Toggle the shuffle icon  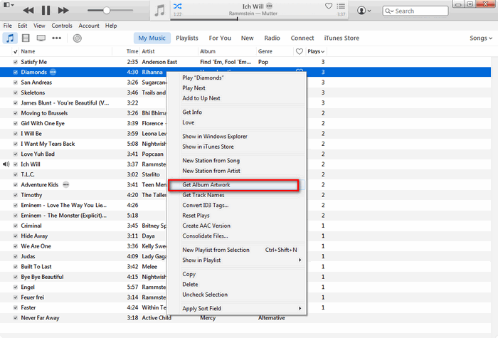coord(178,6)
